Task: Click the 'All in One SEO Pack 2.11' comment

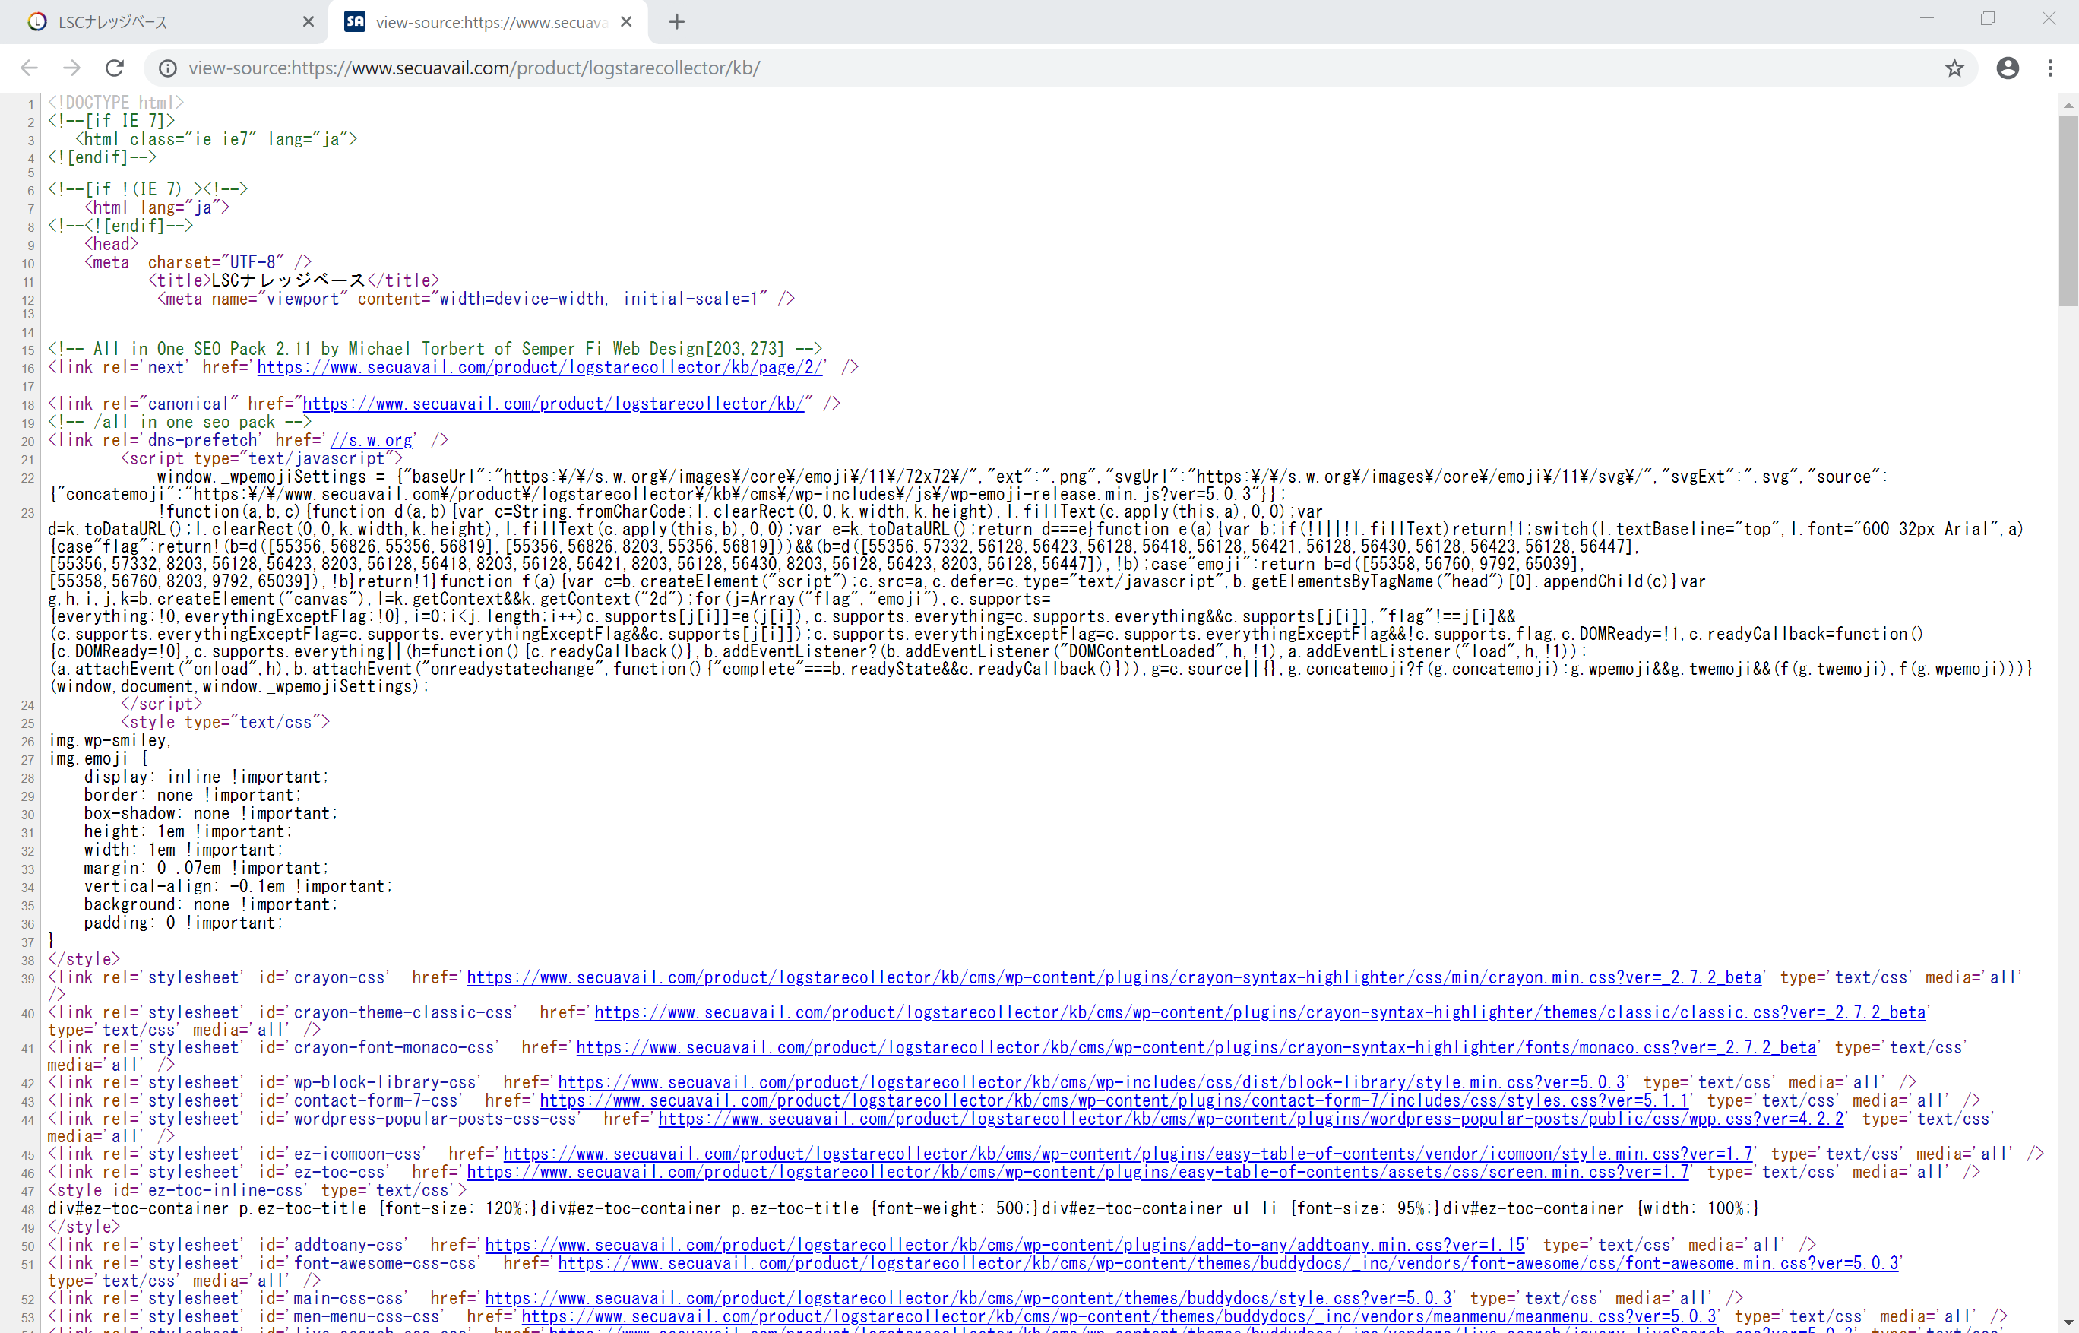Action: point(435,349)
